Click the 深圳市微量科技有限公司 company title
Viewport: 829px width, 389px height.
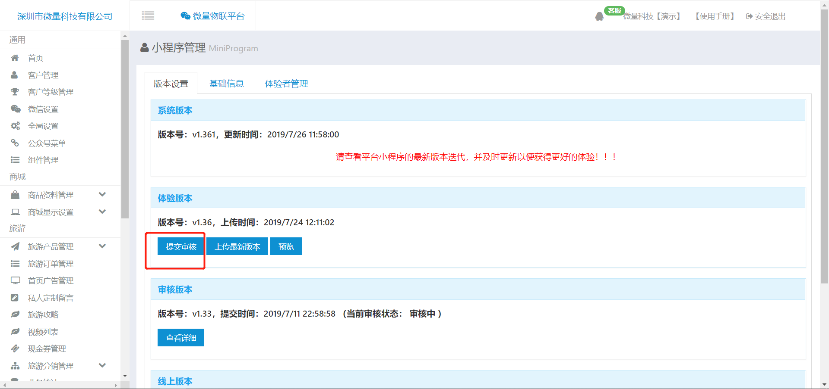click(65, 16)
